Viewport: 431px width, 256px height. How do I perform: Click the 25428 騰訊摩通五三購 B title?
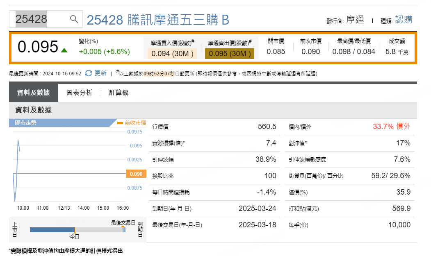click(x=158, y=20)
